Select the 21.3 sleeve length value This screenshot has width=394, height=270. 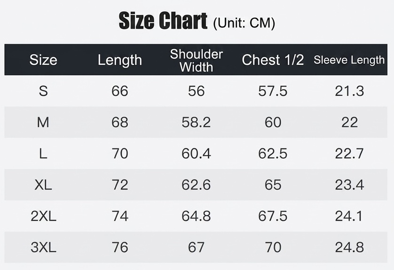coord(349,91)
